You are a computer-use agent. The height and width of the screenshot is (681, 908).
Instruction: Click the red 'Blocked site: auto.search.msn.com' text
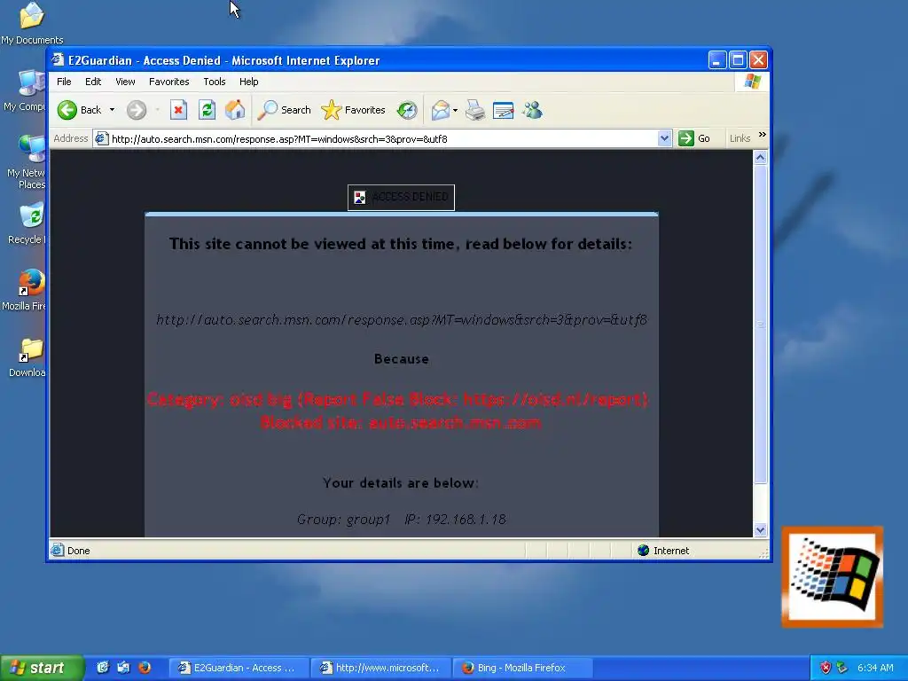[x=401, y=423]
